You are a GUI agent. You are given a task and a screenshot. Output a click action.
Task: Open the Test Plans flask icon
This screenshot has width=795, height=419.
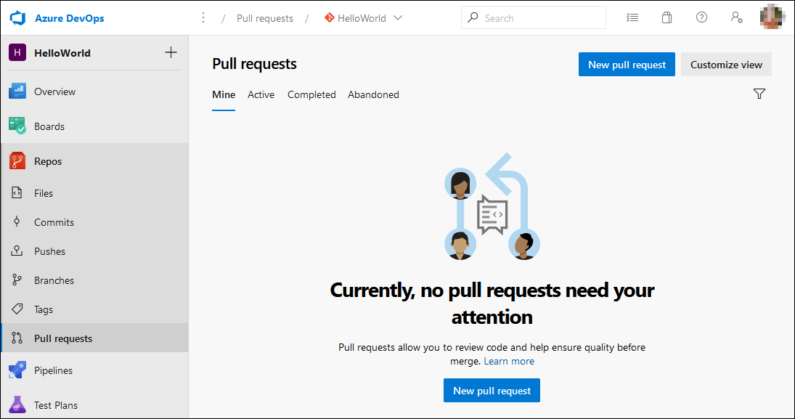[x=17, y=404]
